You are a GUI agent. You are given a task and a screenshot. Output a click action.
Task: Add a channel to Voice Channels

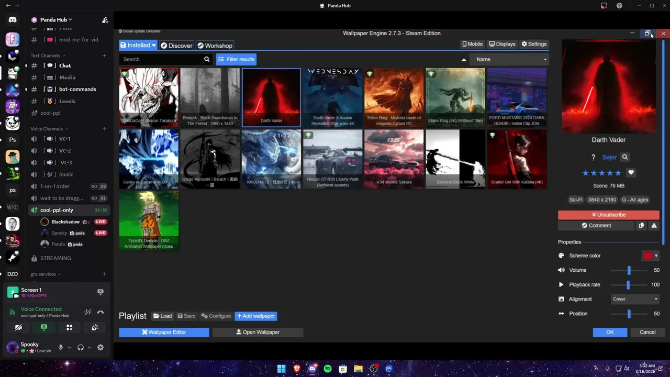(x=105, y=129)
